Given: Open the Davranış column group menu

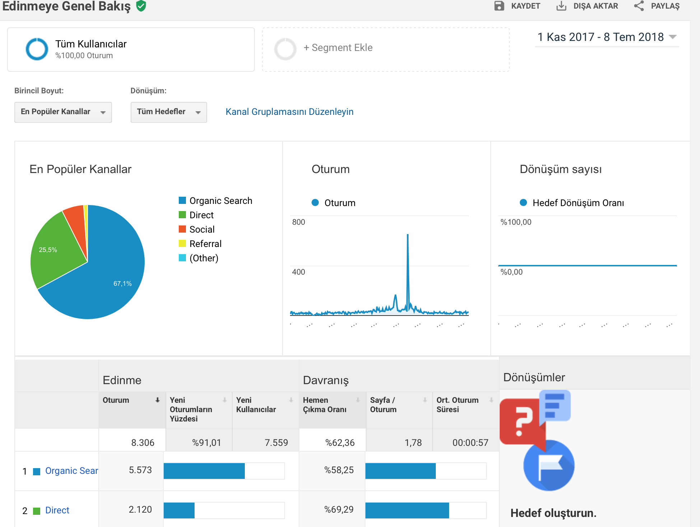Looking at the screenshot, I should coord(326,380).
